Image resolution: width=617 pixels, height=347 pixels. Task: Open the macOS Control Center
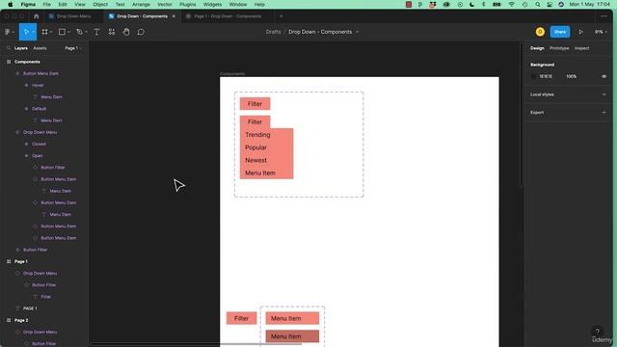tap(550, 4)
